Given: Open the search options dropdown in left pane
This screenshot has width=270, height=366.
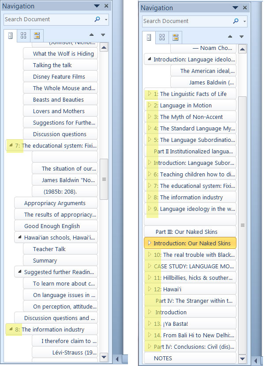Looking at the screenshot, I should pos(106,19).
